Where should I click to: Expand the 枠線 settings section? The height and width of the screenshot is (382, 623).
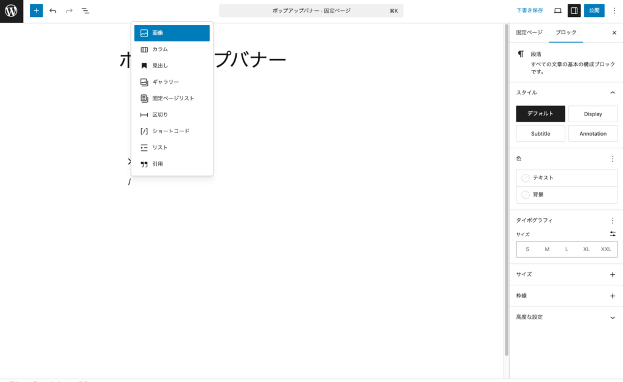click(612, 296)
